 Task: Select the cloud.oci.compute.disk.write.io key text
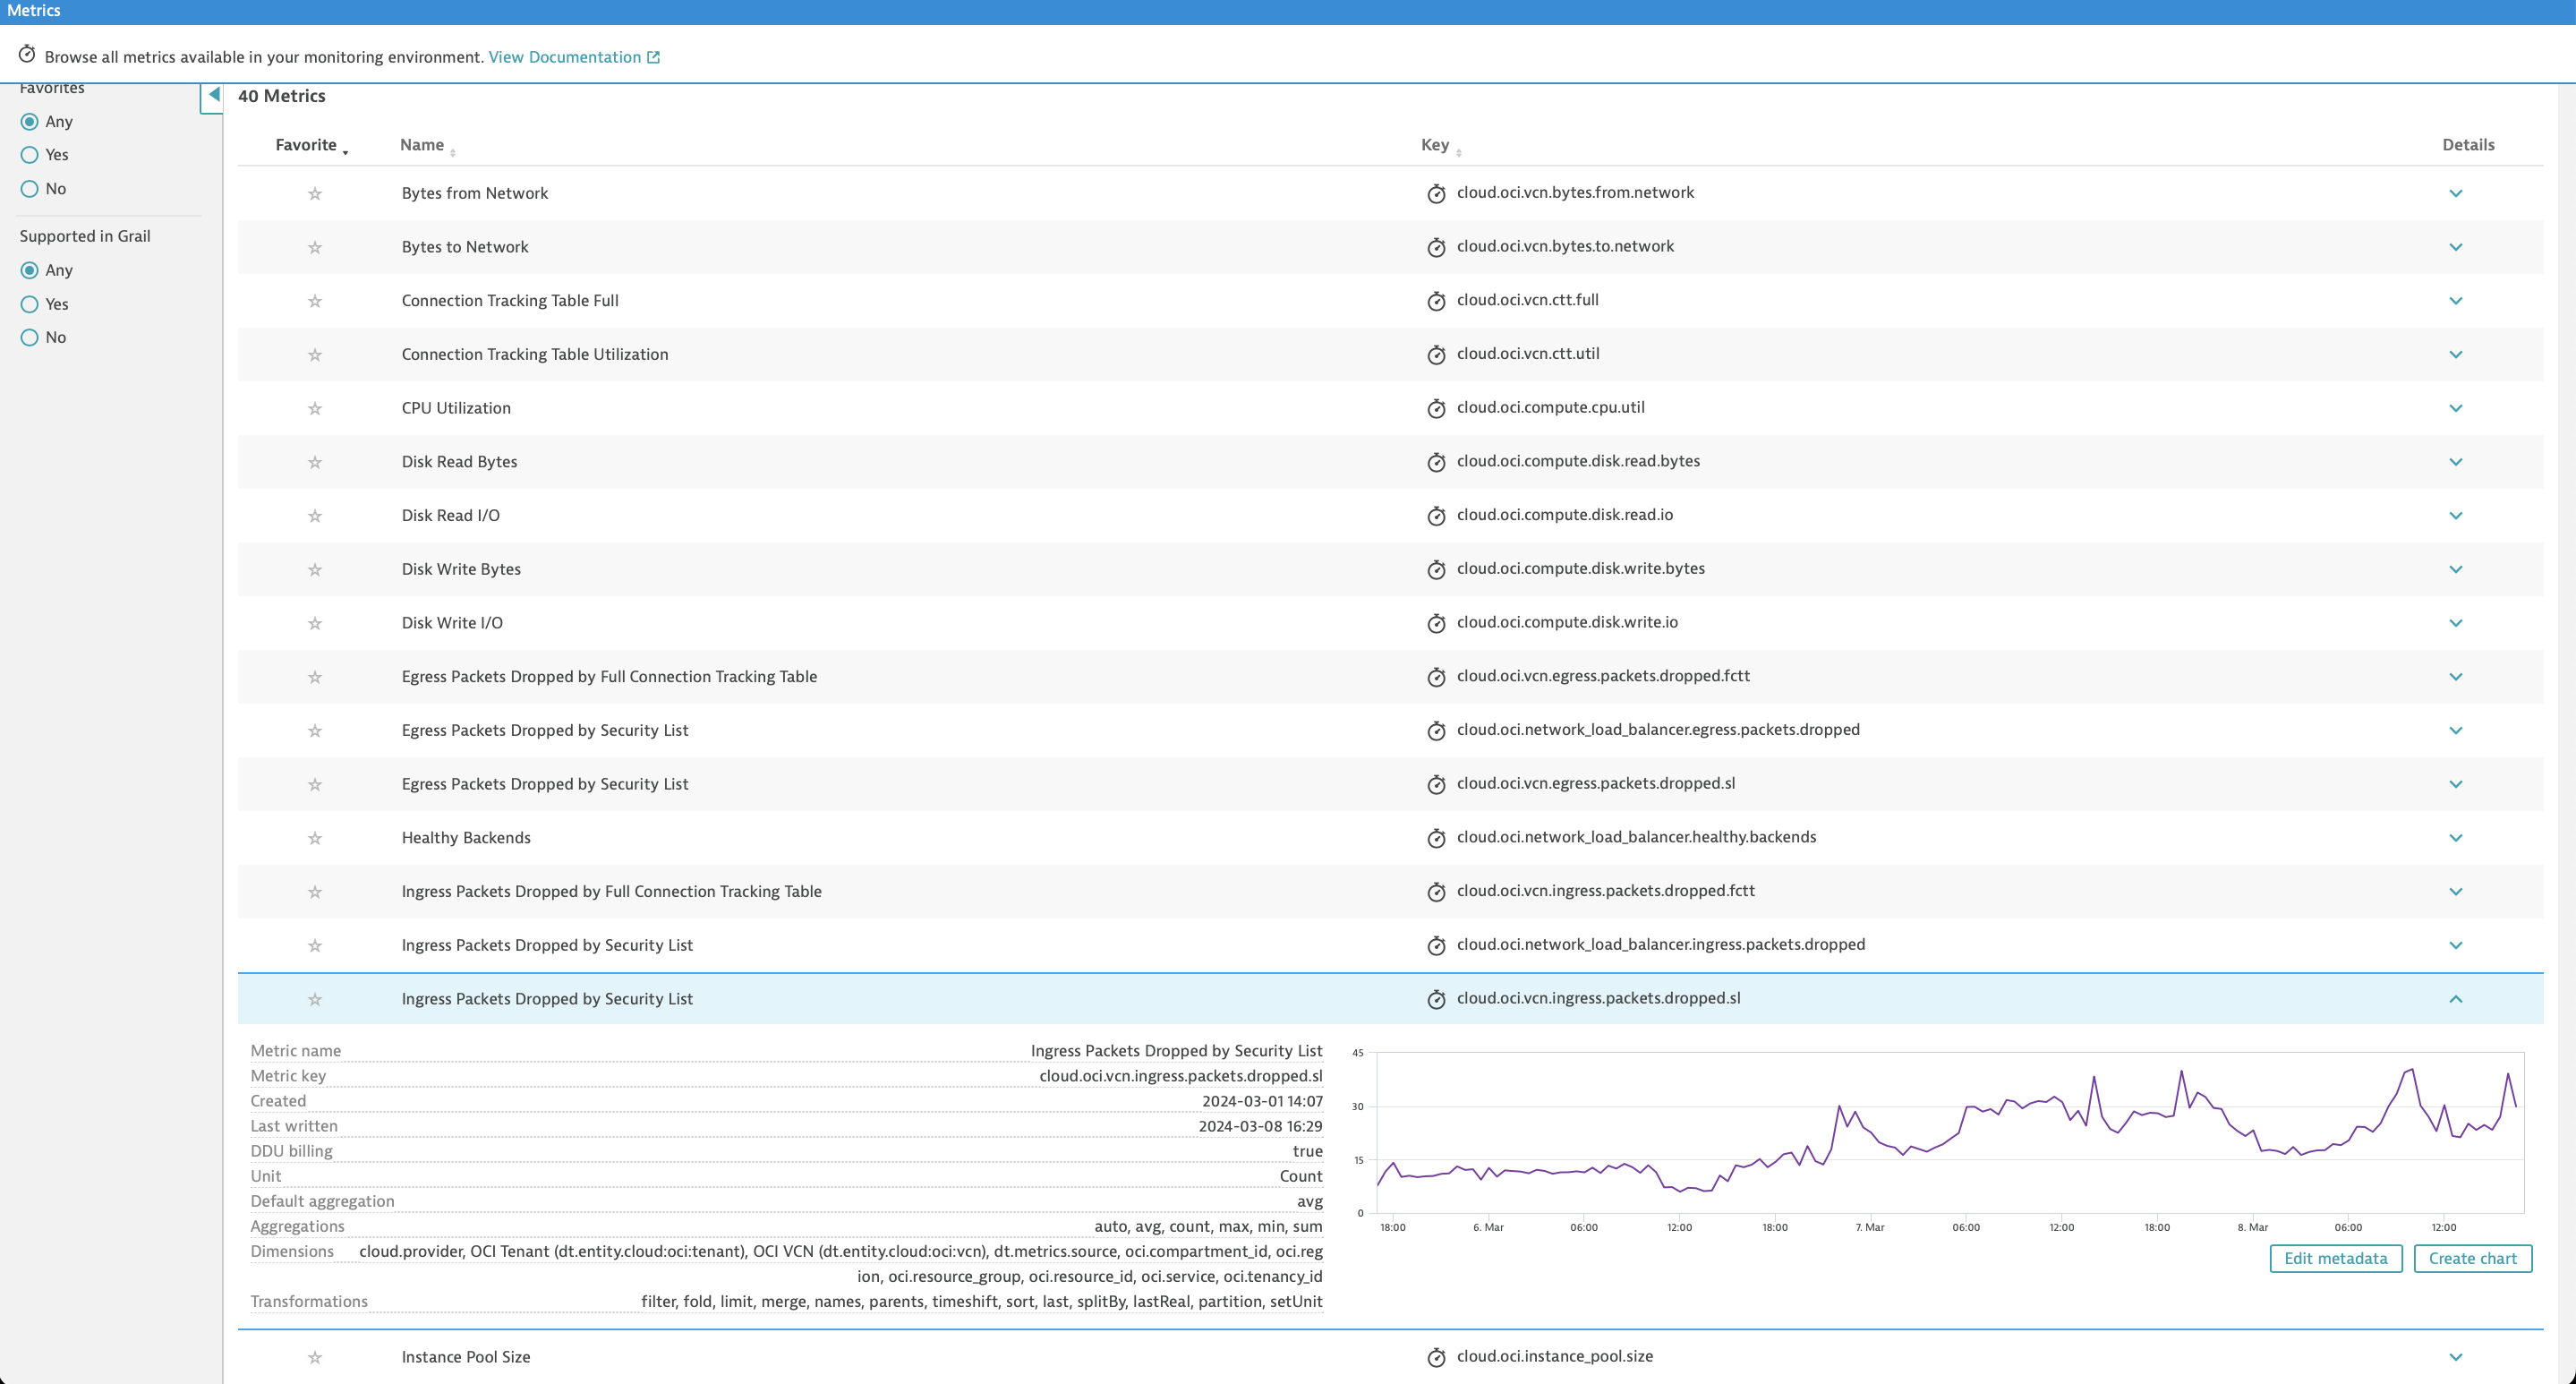pyautogui.click(x=1567, y=622)
